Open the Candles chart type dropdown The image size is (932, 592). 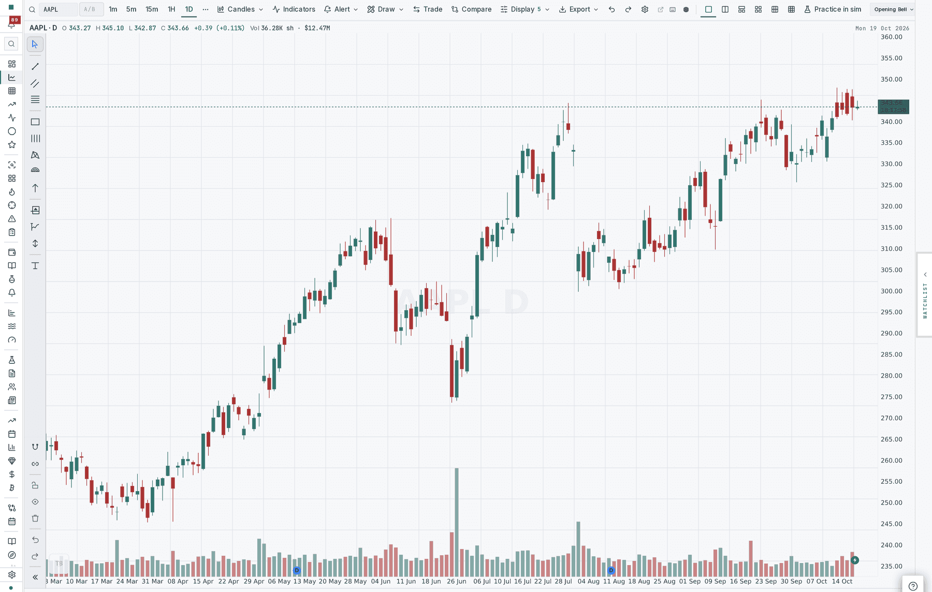(240, 9)
